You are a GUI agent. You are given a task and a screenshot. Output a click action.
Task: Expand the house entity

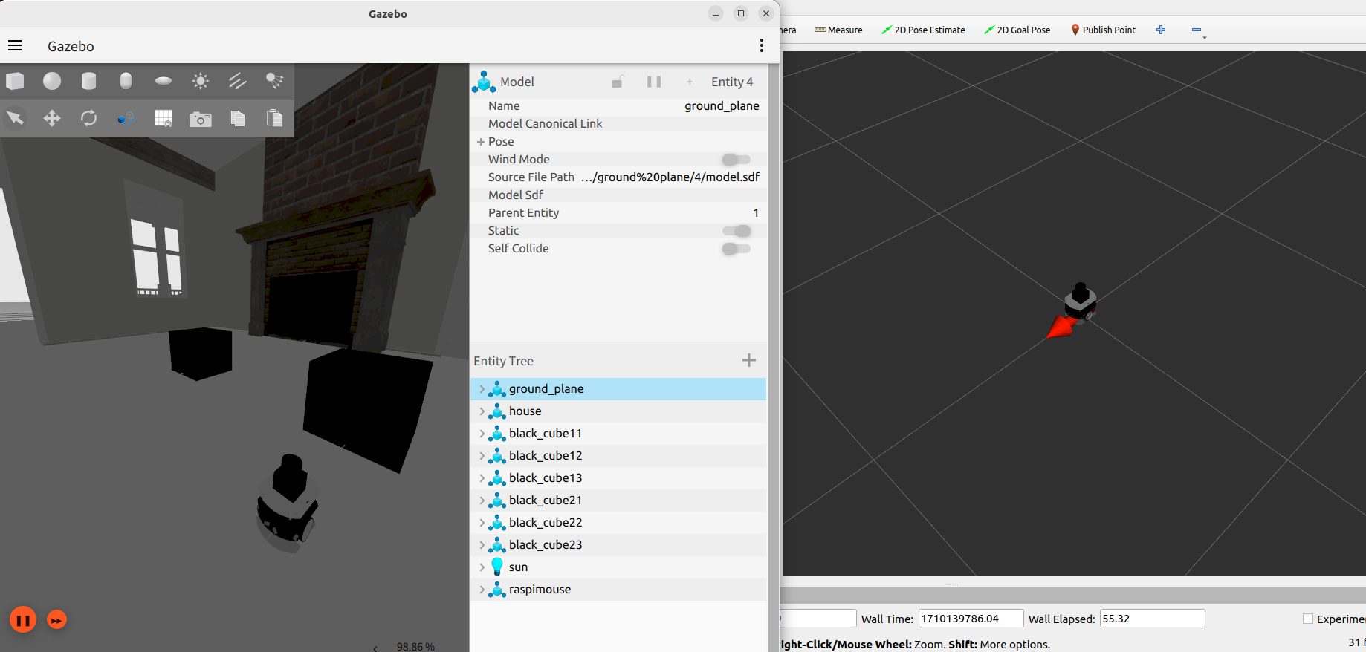(482, 411)
